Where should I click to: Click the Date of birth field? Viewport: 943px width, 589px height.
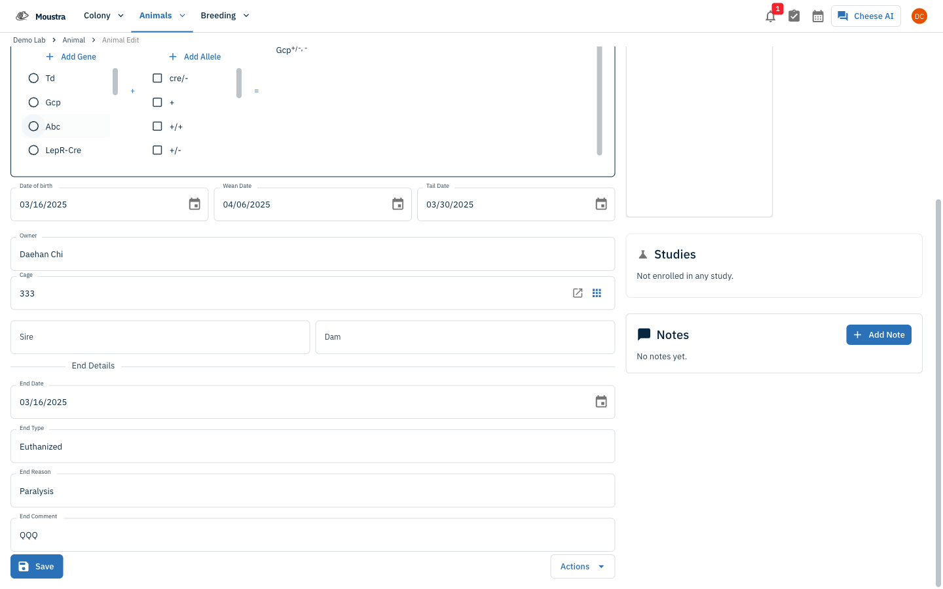pyautogui.click(x=109, y=204)
